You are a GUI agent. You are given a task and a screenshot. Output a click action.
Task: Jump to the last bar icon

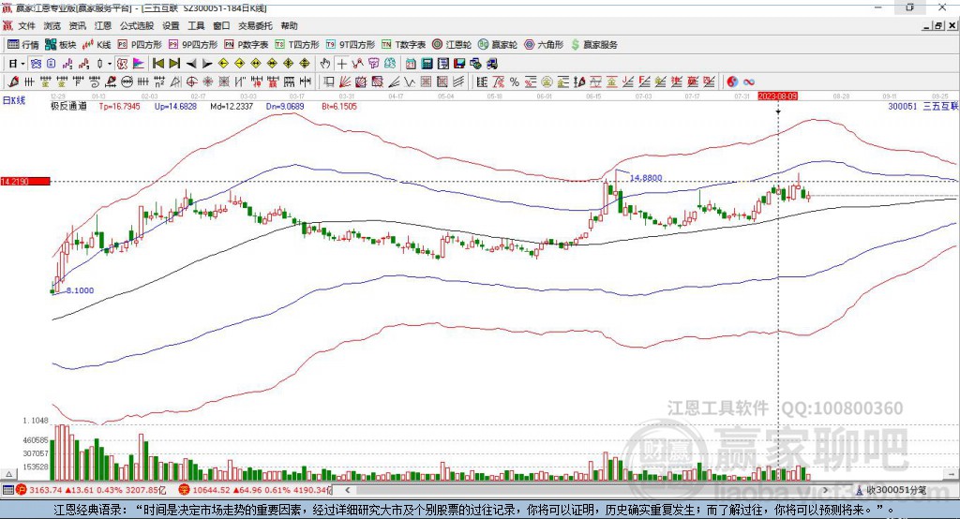[x=174, y=64]
